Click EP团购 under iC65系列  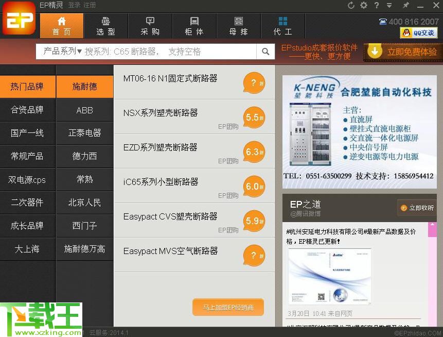coord(228,195)
